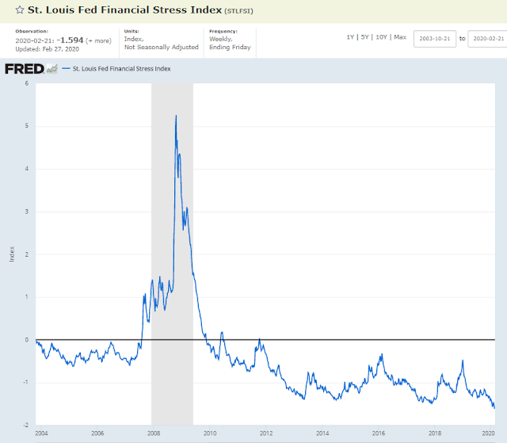This screenshot has width=507, height=443.
Task: Click the Not Seasonally Adjusted units text
Action: (x=162, y=48)
